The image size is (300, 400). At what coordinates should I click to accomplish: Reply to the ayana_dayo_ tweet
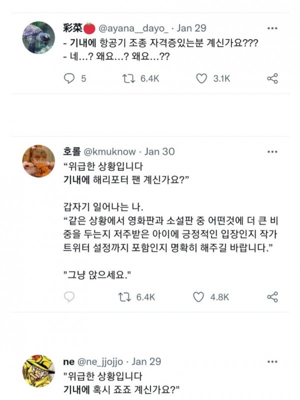[x=70, y=78]
